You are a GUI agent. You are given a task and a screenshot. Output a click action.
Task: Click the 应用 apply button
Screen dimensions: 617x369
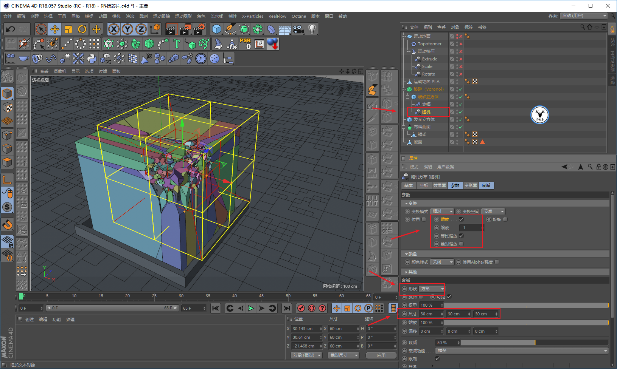click(381, 355)
